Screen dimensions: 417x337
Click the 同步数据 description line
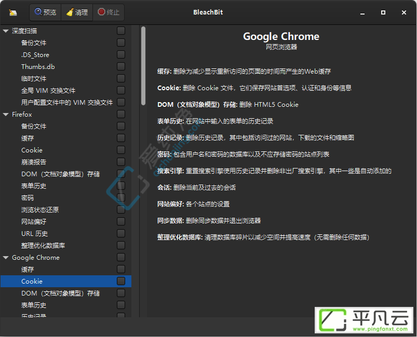click(x=209, y=221)
